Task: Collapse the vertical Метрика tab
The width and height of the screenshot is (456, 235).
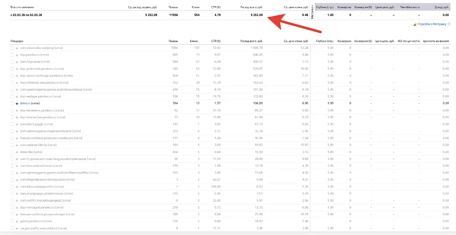Action: click(x=312, y=13)
